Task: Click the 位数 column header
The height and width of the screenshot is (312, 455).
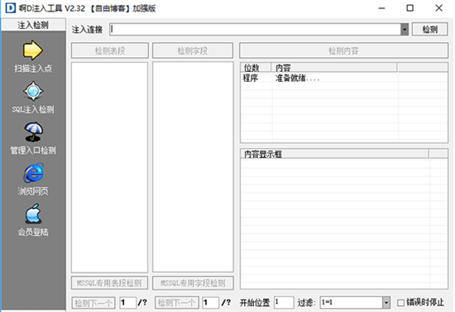Action: [x=256, y=68]
